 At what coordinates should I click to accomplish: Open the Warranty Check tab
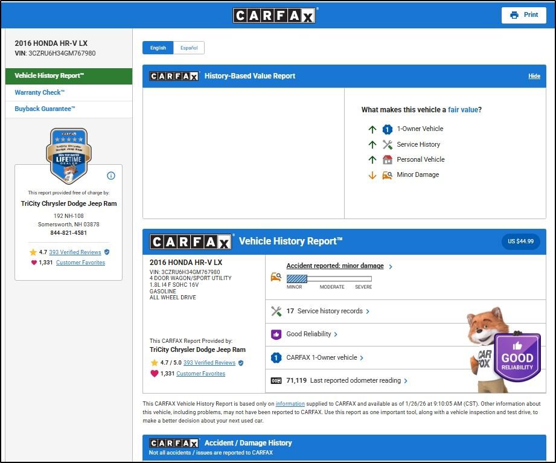pos(40,92)
